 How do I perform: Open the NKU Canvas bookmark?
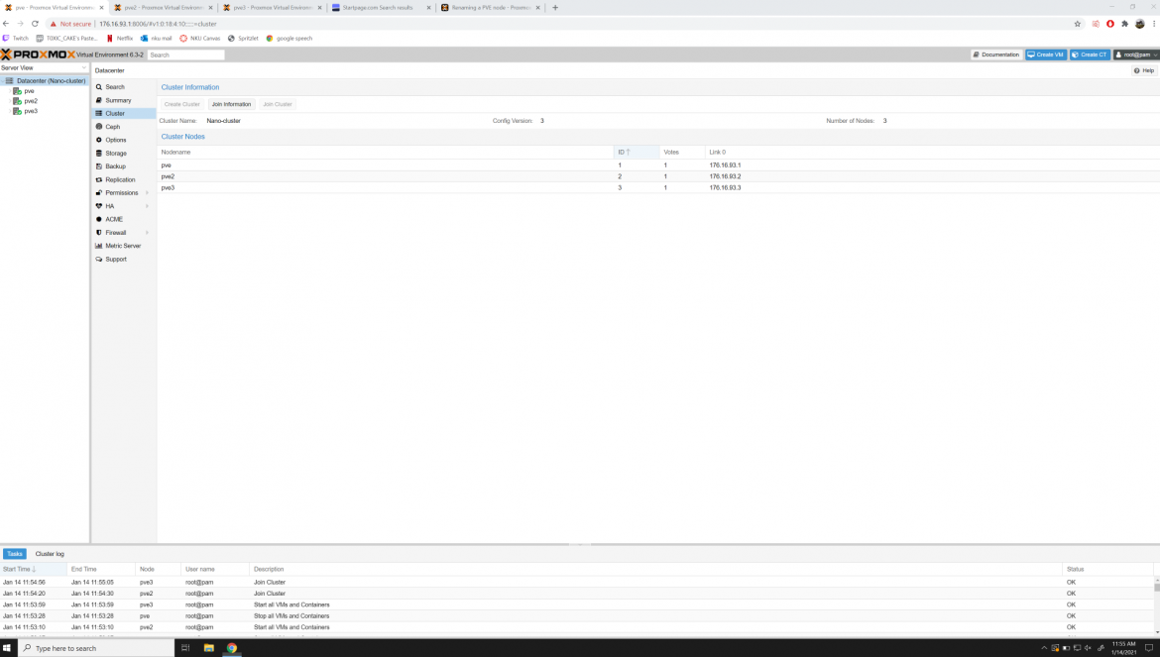point(199,39)
